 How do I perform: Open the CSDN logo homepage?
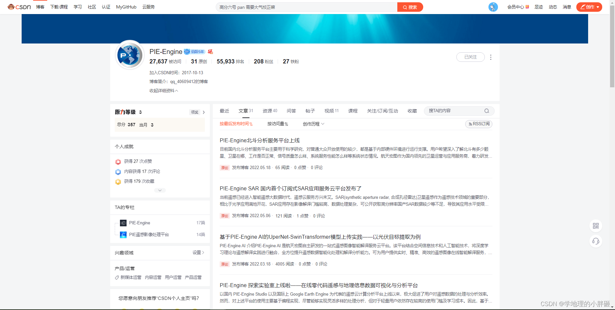19,7
